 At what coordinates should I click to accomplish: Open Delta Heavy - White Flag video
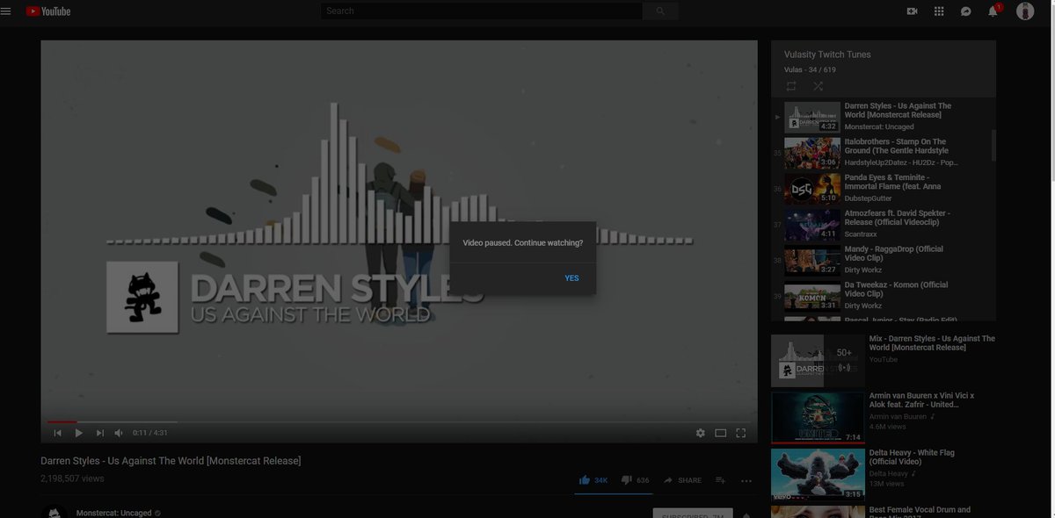coord(884,474)
